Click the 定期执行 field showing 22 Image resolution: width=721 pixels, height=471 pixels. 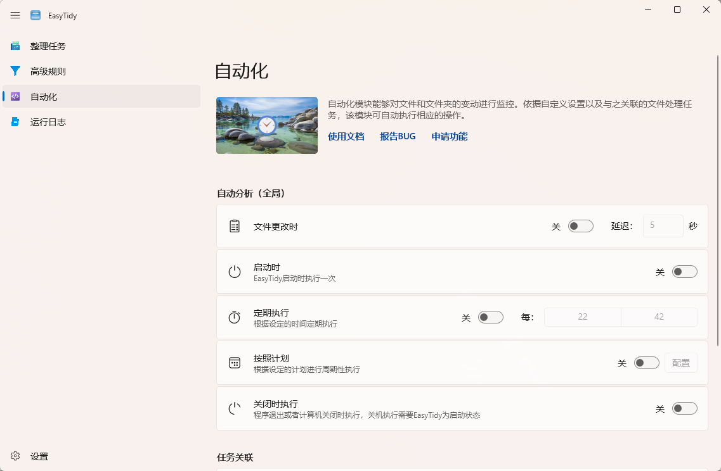pos(583,317)
